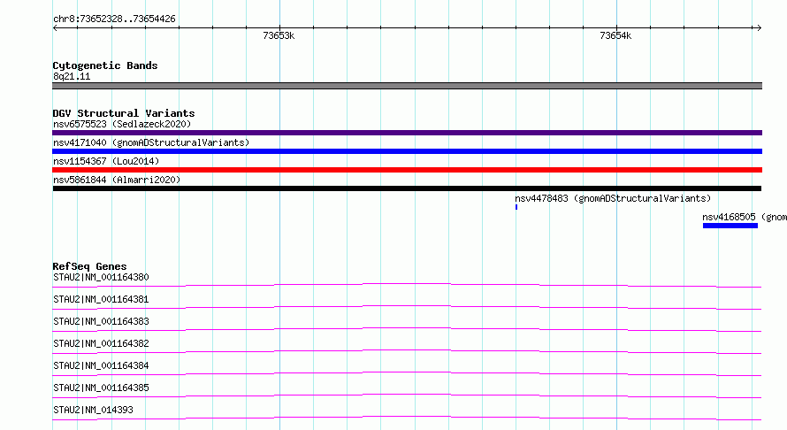
Task: Click the ruler's left arrow end
Action: (55, 27)
